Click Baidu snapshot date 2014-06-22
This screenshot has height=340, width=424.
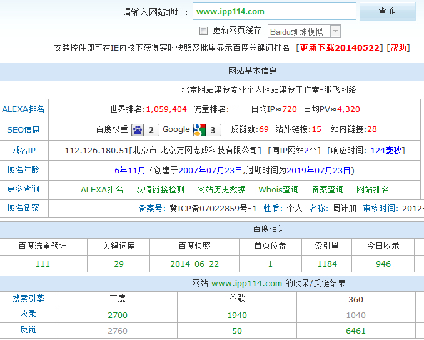pos(194,264)
